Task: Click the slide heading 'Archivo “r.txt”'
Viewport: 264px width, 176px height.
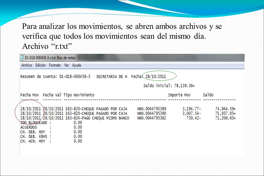Action: pos(47,46)
